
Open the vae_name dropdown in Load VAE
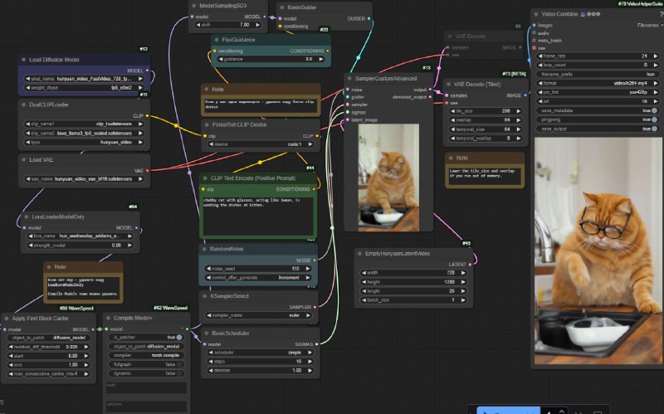[84, 179]
